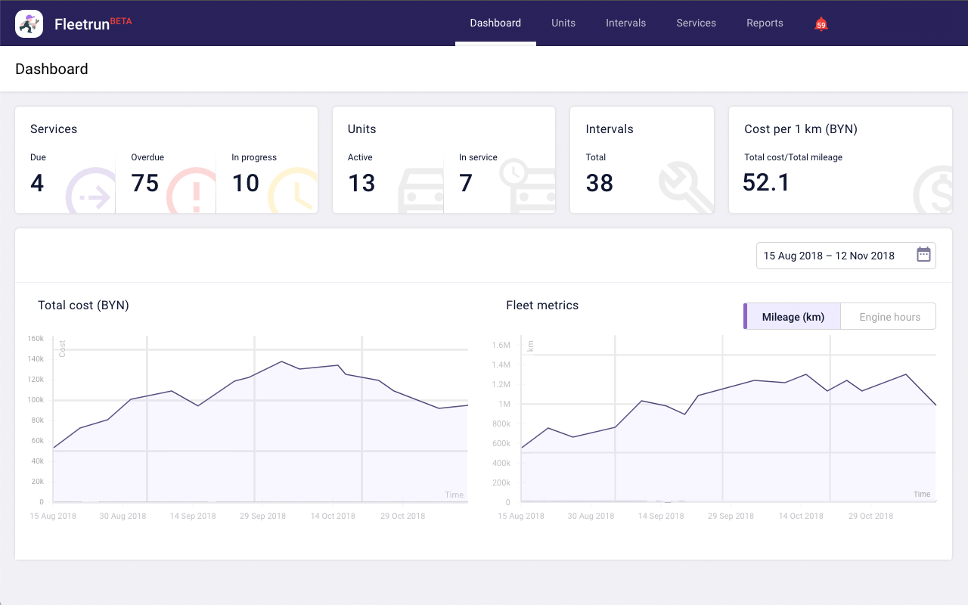Switch fleet metrics to Engine hours
Screen dimensions: 968x605
(888, 316)
